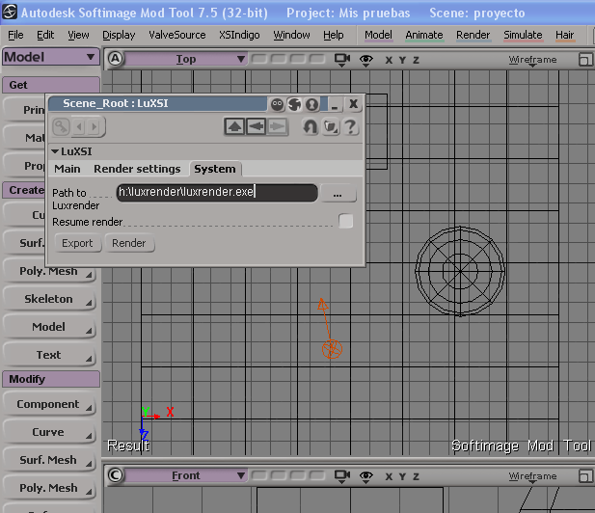Open the Model submenu in Create panel
Viewport: 595px width, 513px height.
[x=49, y=327]
